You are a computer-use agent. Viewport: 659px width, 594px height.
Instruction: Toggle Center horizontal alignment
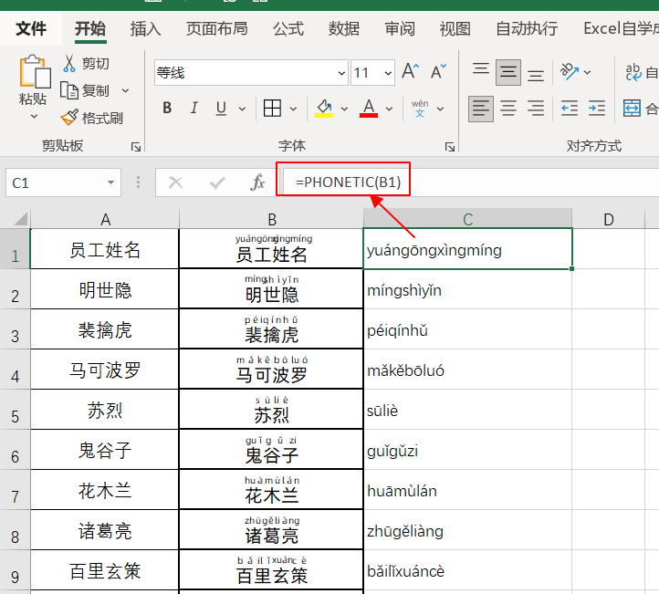click(508, 109)
